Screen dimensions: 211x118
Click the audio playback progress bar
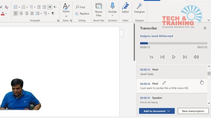(174, 43)
